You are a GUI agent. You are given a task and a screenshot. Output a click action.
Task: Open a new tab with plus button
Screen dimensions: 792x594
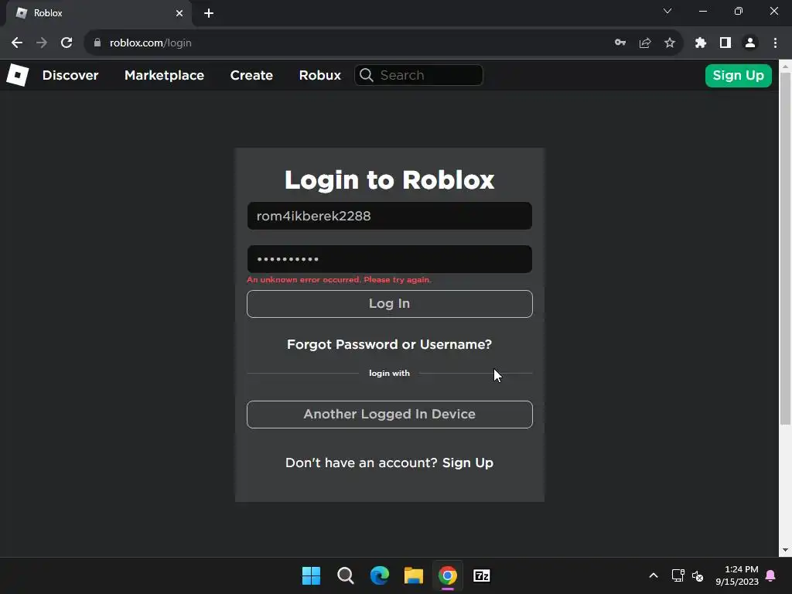coord(209,13)
